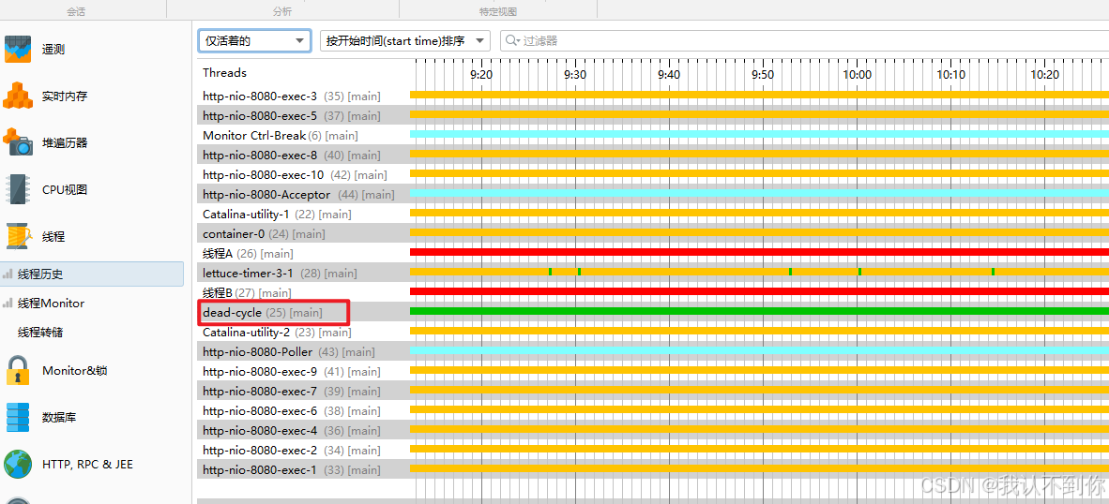Open the 仅活着的 thread filter dropdown

click(x=254, y=41)
